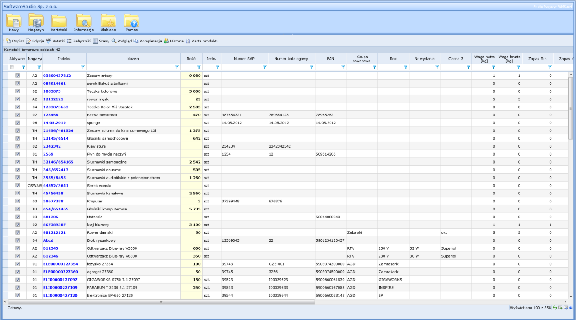Click the Edycja toolbar button
The width and height of the screenshot is (576, 320).
coord(35,41)
